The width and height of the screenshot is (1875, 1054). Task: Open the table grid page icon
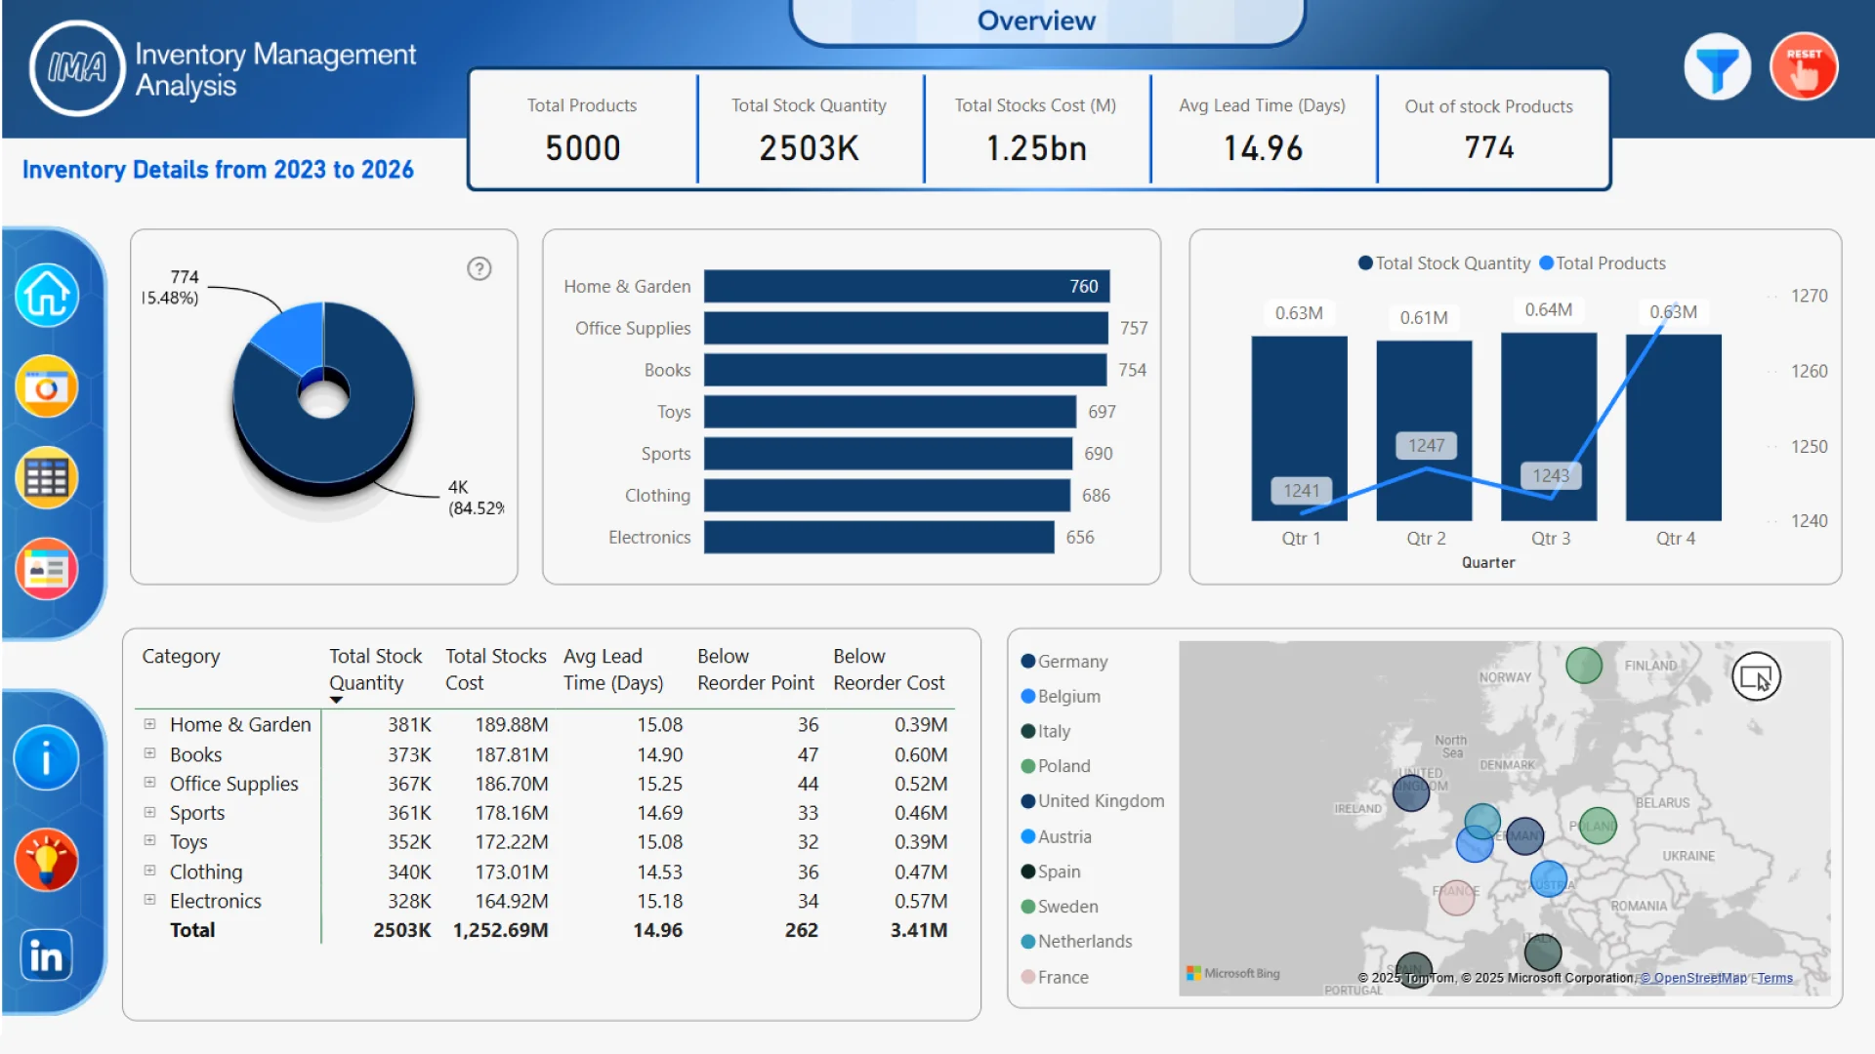[x=47, y=478]
